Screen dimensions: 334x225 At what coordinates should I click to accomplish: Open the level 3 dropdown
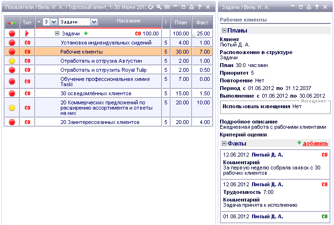54,22
